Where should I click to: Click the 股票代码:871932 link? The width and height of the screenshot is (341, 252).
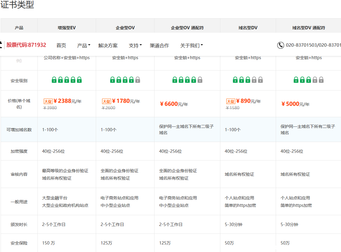click(26, 45)
